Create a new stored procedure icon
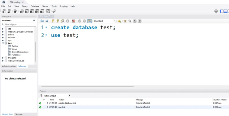The width and height of the screenshot is (229, 116). pyautogui.click(x=37, y=11)
